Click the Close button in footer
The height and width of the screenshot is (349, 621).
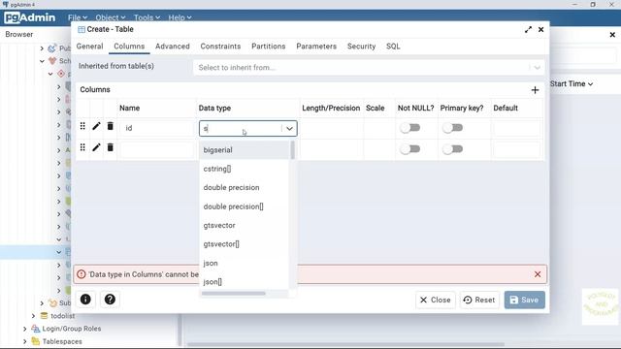(436, 300)
